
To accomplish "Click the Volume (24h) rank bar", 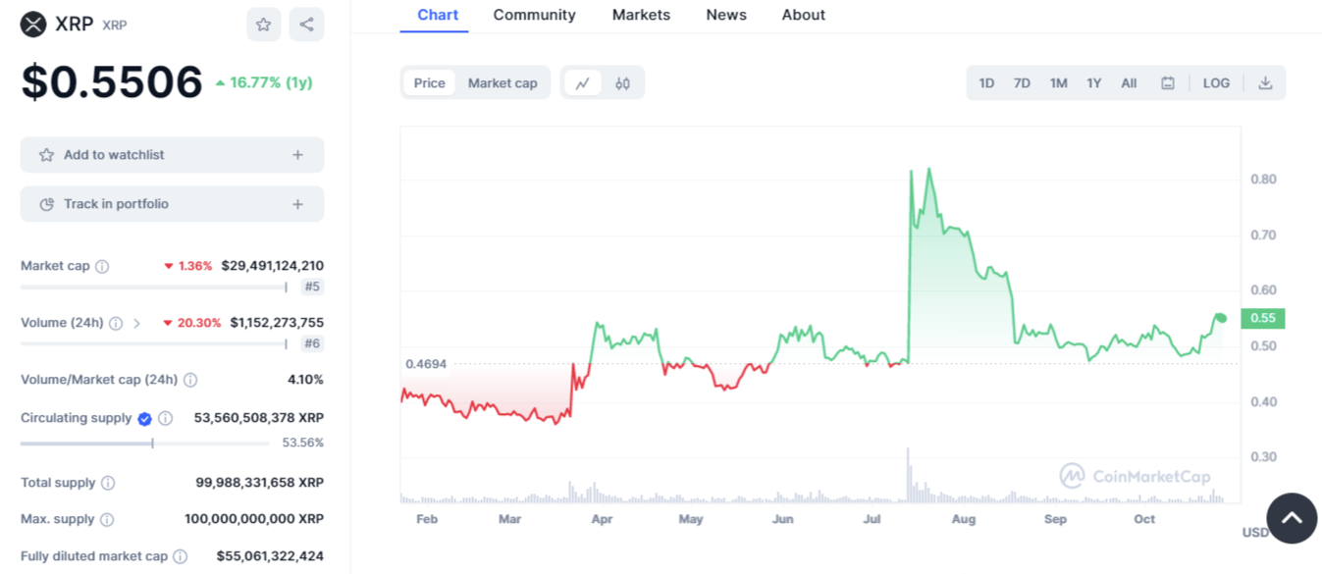I will coord(154,344).
